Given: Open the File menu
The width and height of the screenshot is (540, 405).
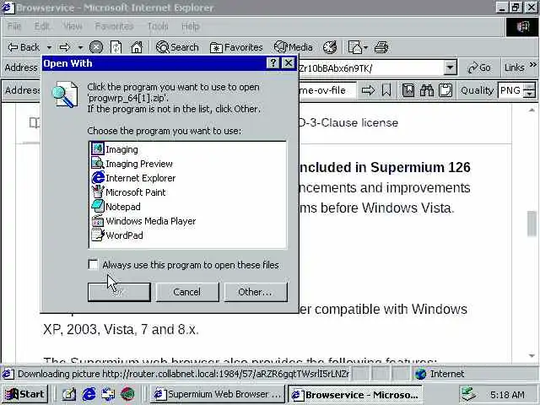Looking at the screenshot, I should click(14, 26).
